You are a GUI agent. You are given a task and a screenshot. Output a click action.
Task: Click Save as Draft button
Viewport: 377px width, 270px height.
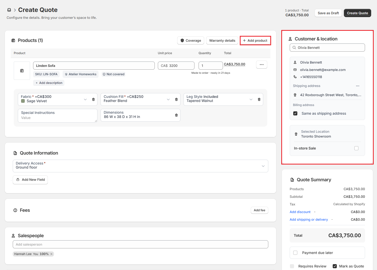328,13
